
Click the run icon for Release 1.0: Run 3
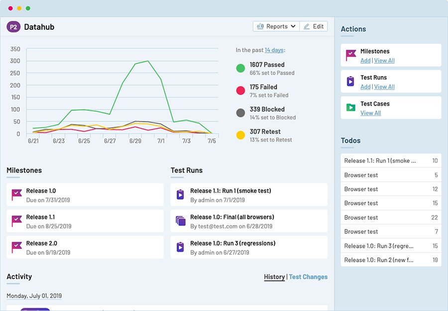pyautogui.click(x=181, y=247)
